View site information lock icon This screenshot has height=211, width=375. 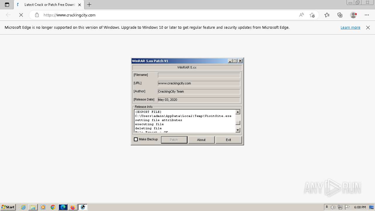[37, 15]
